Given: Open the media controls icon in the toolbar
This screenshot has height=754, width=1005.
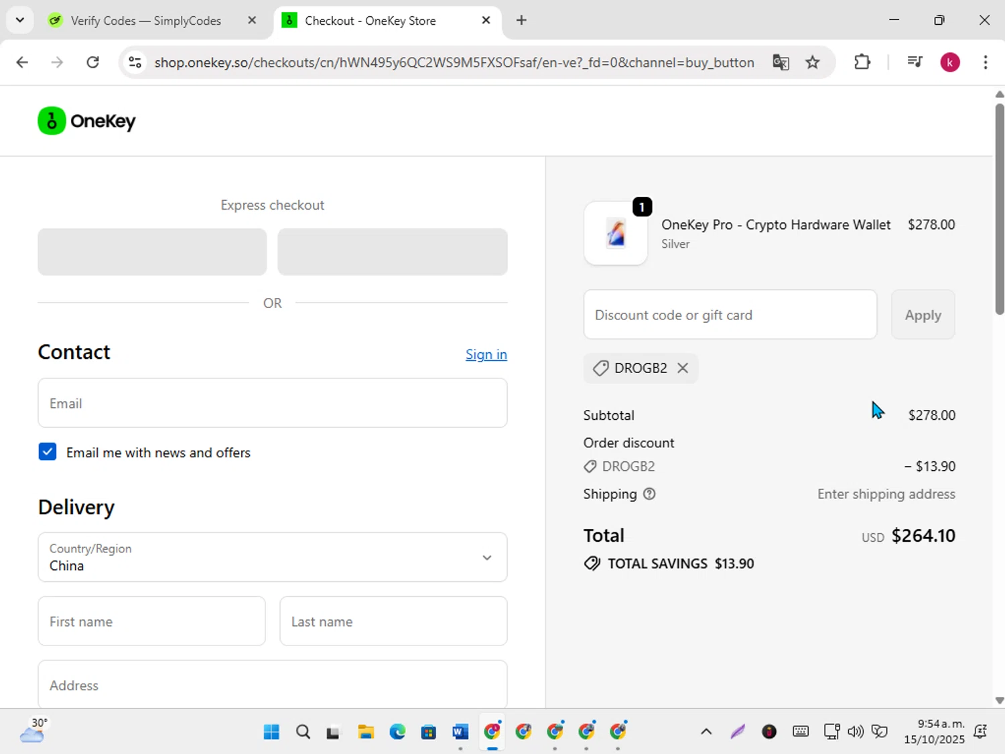Looking at the screenshot, I should click(915, 62).
